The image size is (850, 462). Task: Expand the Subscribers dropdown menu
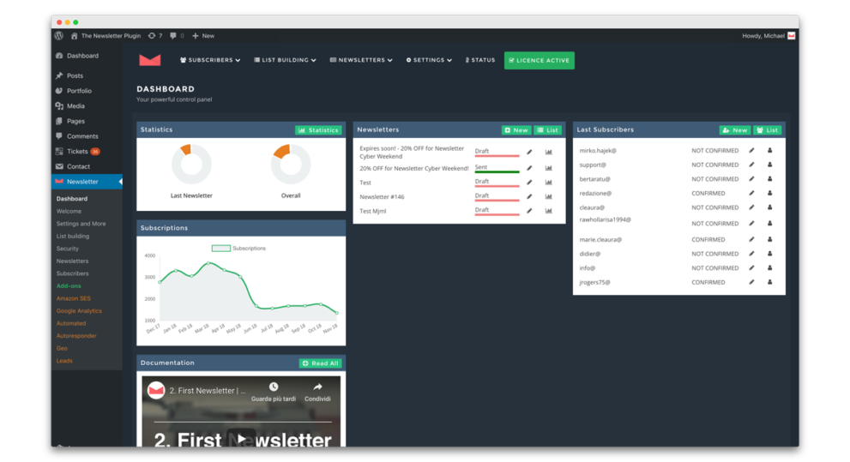[210, 60]
